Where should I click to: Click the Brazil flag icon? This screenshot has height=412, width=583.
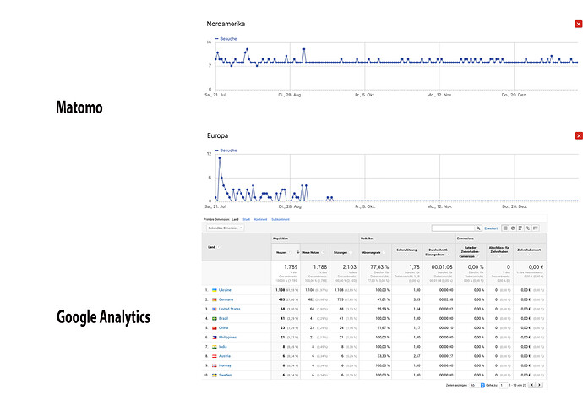point(215,319)
